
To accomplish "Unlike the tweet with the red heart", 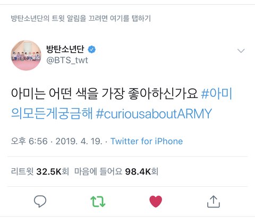I will click(156, 202).
